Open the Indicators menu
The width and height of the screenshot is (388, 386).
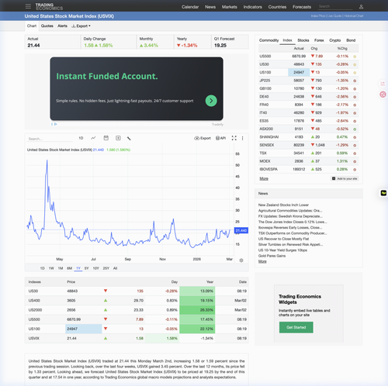[253, 7]
